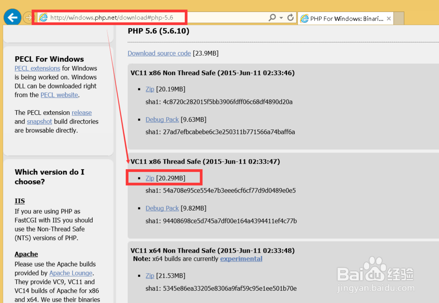Click the Internet Explorer page icon left of URL
Screen dimensions: 439x303
coord(43,17)
